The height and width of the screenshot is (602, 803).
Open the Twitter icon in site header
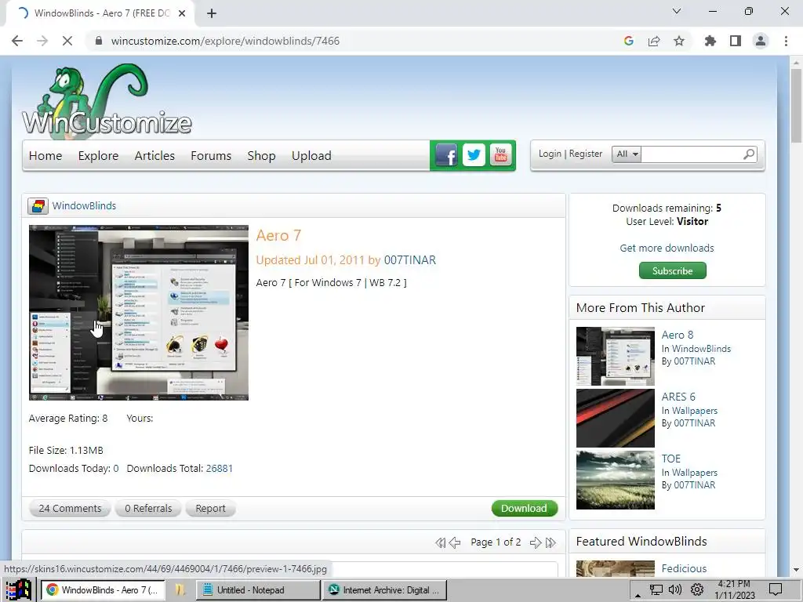click(474, 154)
